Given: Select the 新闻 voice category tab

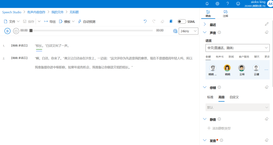Looking at the screenshot, I should coord(231,57).
